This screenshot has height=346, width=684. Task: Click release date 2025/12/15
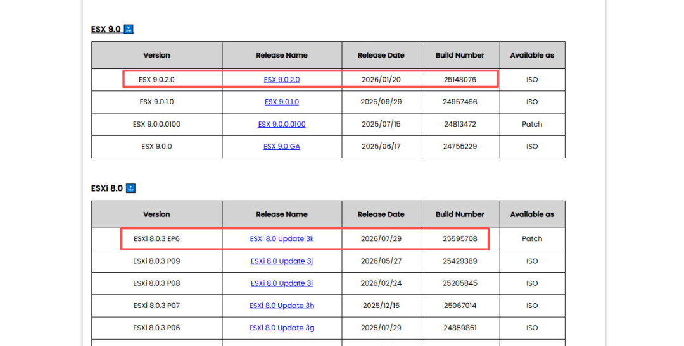[x=381, y=306]
